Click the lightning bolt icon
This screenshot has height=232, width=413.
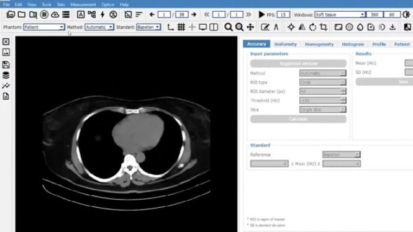pos(102,14)
